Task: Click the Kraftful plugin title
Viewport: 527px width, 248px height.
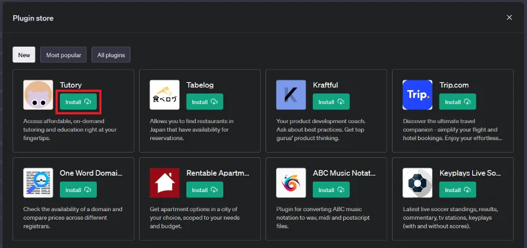Action: tap(325, 86)
